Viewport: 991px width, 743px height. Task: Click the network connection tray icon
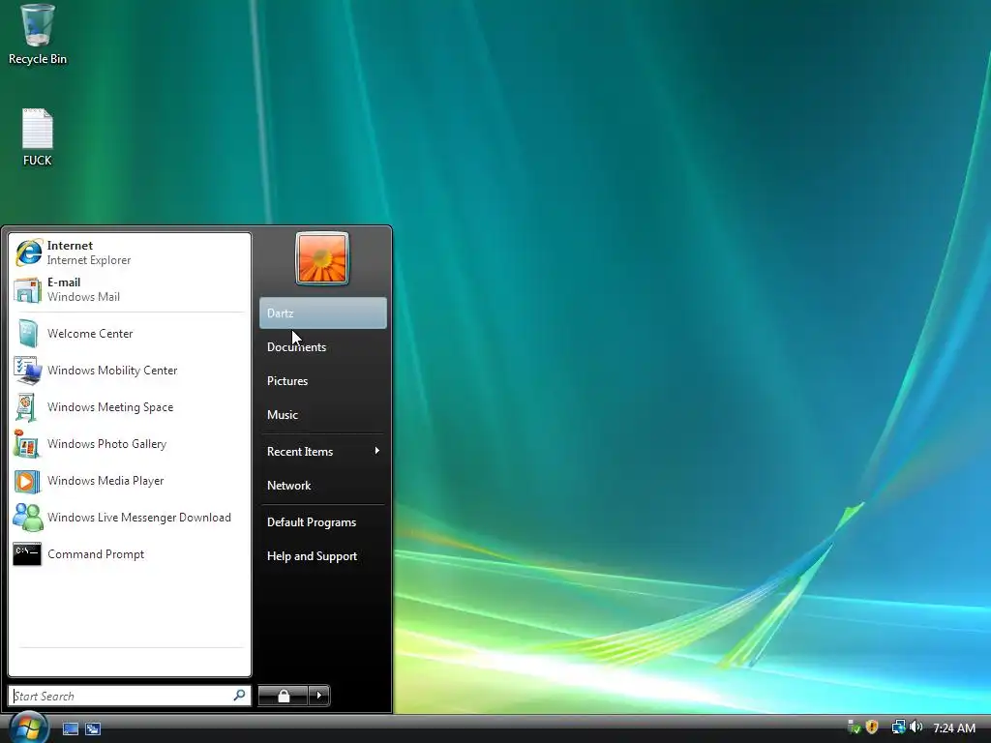click(x=898, y=728)
